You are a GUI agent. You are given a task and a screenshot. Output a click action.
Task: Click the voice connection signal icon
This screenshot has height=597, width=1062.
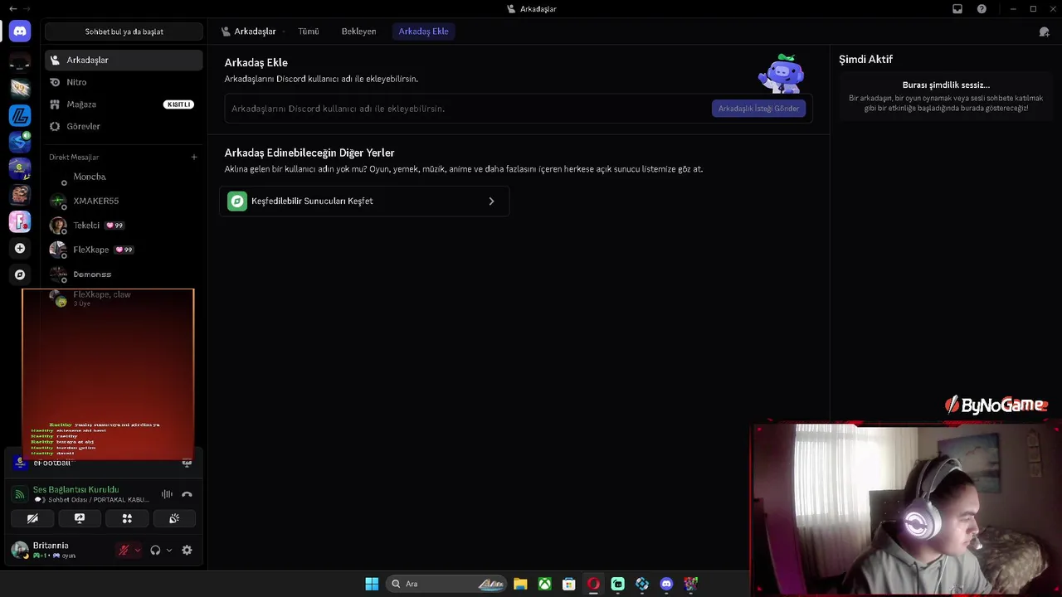[20, 494]
